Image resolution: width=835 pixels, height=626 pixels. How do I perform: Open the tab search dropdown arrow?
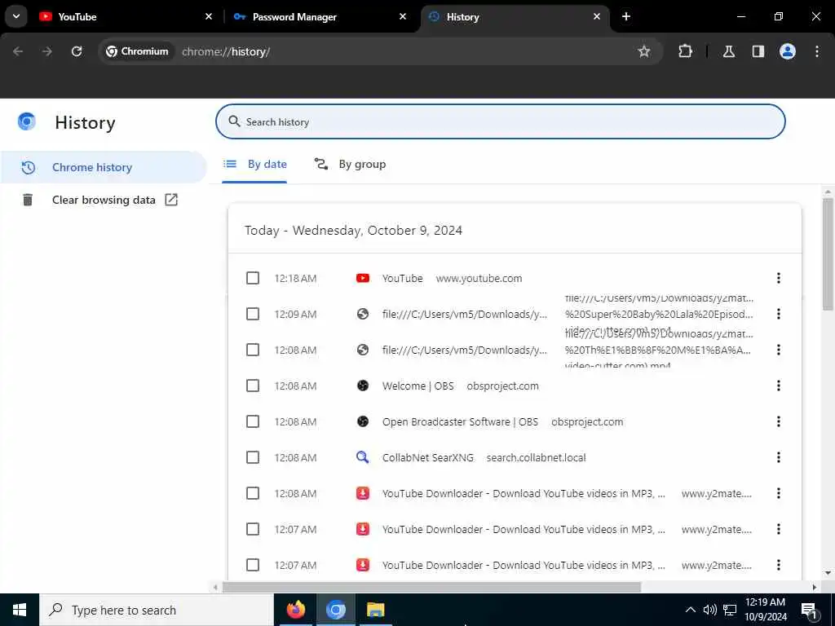click(16, 16)
